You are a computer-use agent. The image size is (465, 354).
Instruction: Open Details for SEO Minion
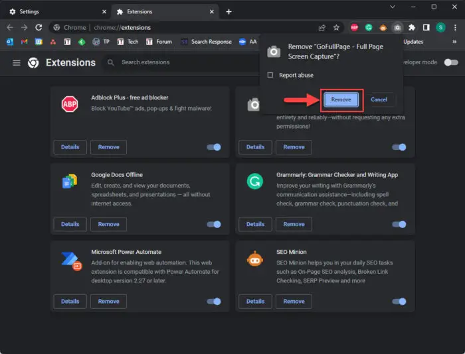click(x=255, y=302)
